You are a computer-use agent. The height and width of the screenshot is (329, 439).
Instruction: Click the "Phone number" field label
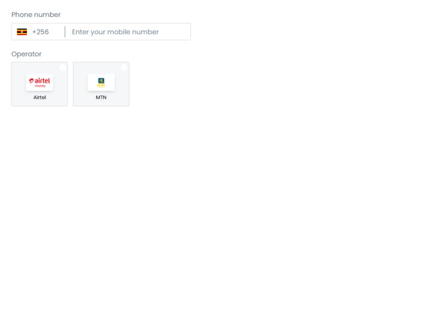tap(36, 15)
